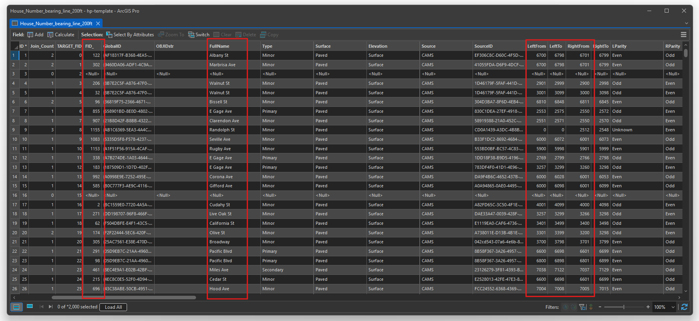Select the FullName column header
699x321 pixels.
coord(234,46)
